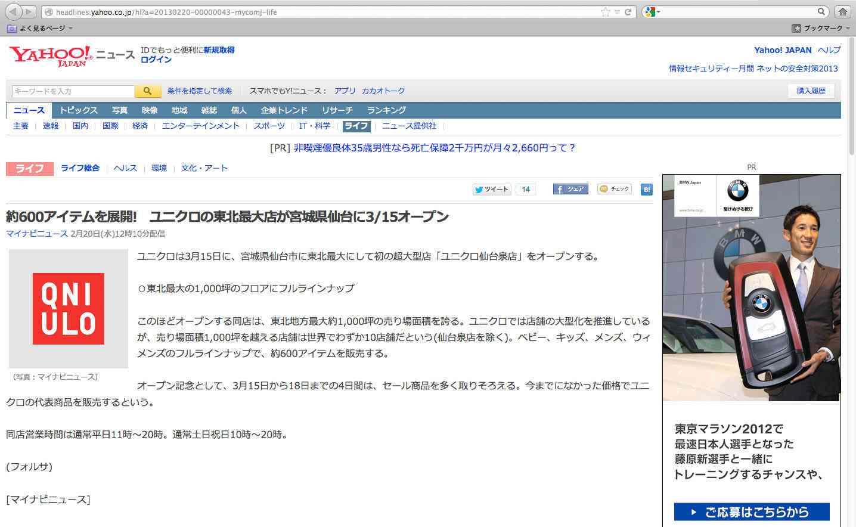Open the ヘルプ link
The image size is (856, 527).
[829, 50]
